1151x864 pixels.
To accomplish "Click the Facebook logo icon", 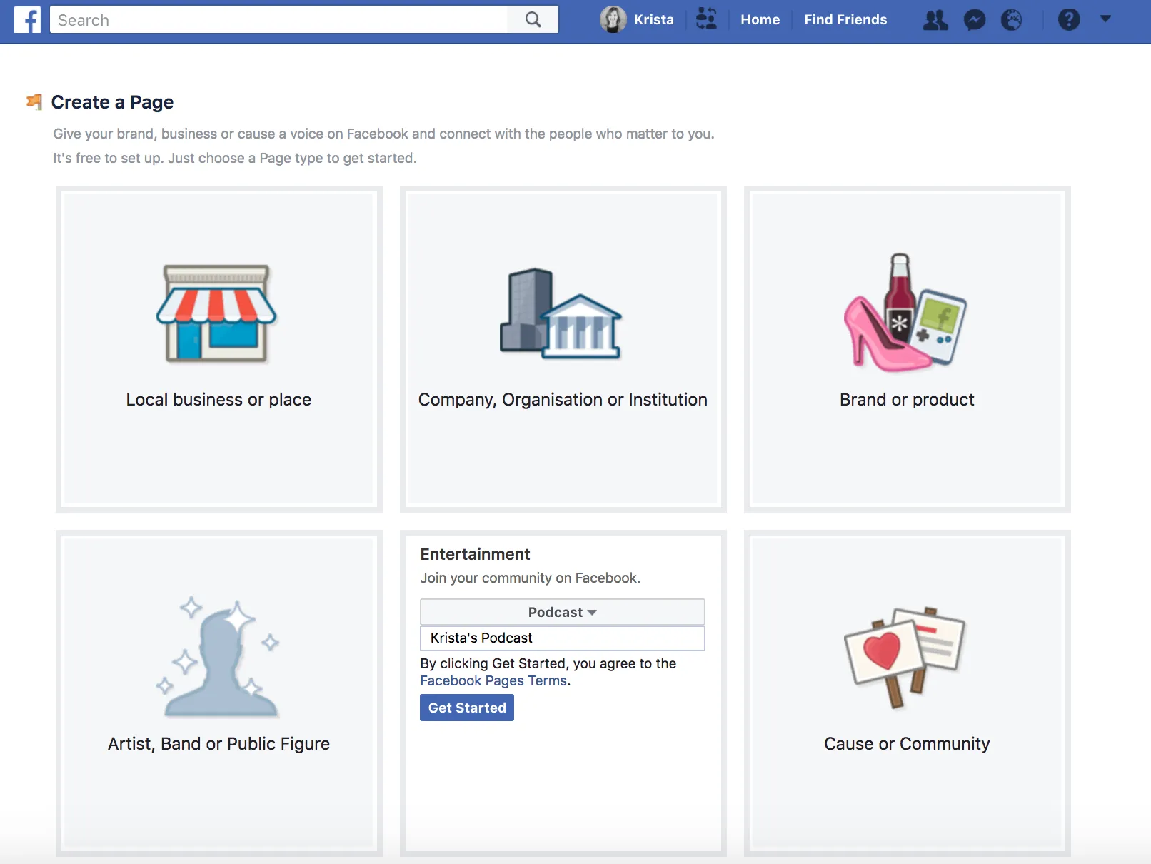I will [27, 20].
